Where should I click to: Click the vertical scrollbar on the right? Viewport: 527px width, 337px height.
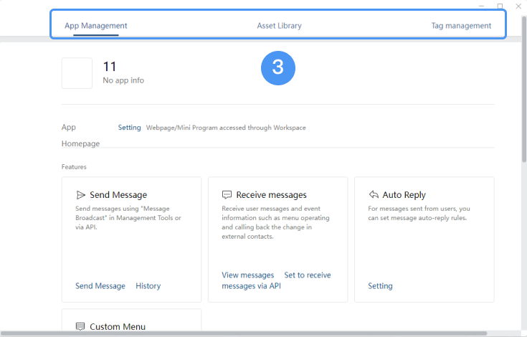(x=523, y=108)
